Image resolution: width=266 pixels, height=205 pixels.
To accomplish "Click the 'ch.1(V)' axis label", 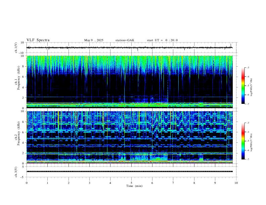I will point(16,48).
